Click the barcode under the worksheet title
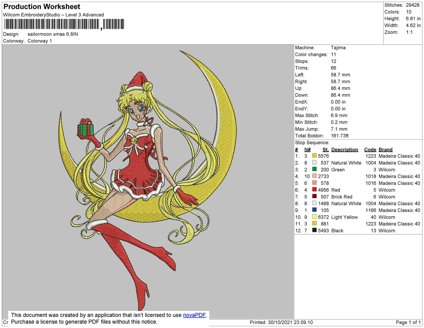Viewport: 424px width, 328px height. (64, 24)
